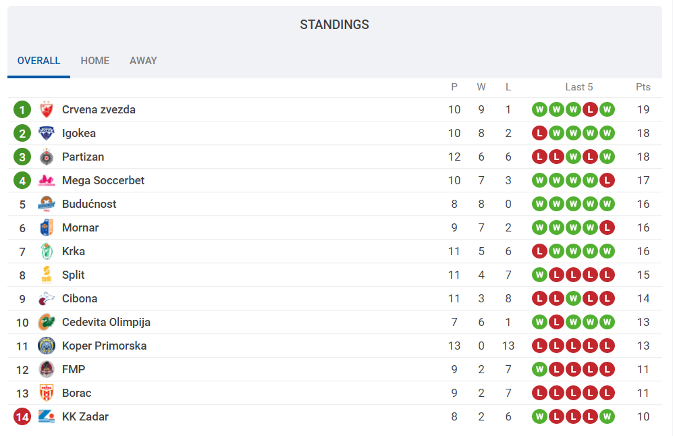
Task: Select the middle W result for Koper Primorska
Action: pyautogui.click(x=573, y=346)
